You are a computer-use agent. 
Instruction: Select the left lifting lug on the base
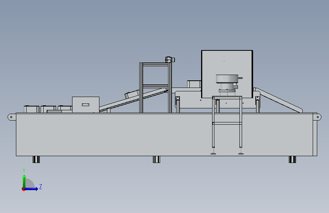[x=12, y=117]
